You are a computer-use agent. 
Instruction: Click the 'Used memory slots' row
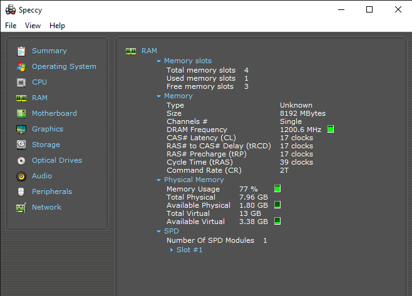[208, 78]
